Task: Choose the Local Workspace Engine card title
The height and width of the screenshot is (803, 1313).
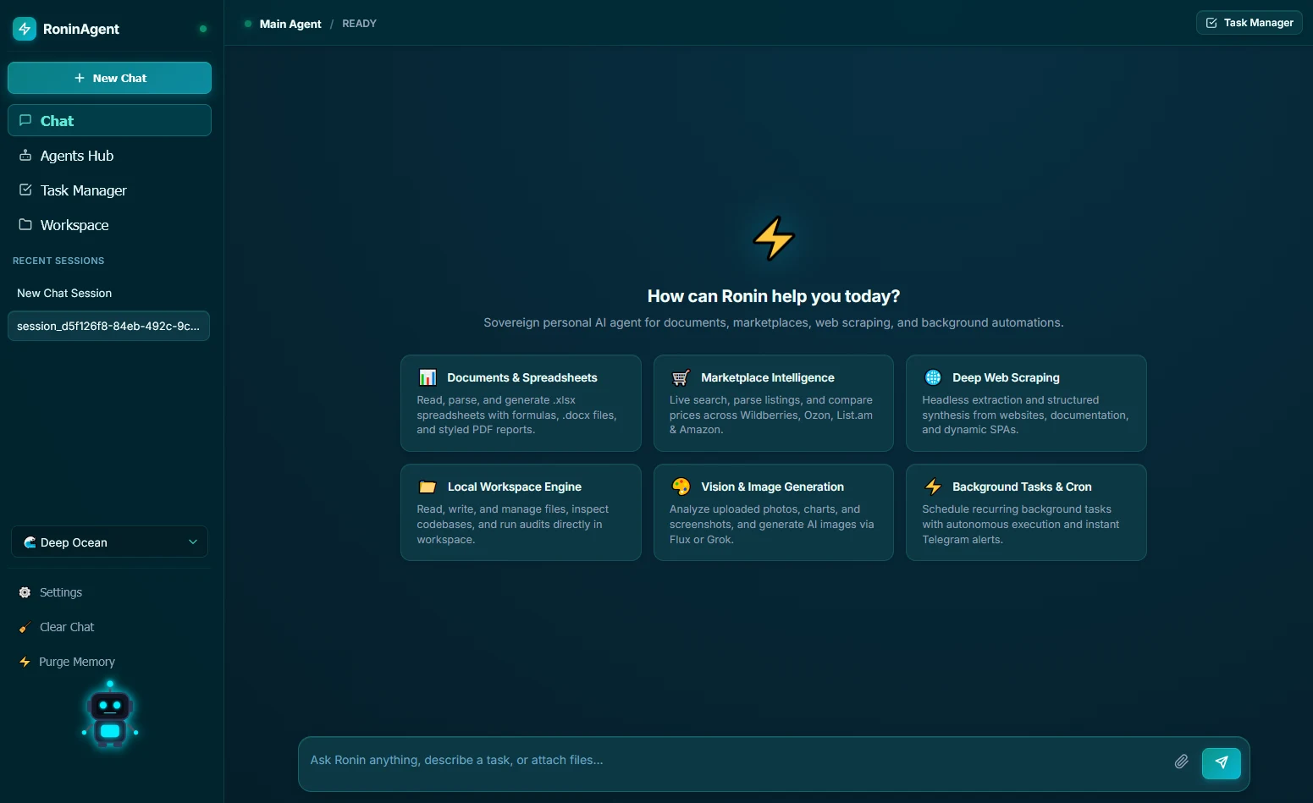Action: pos(515,487)
